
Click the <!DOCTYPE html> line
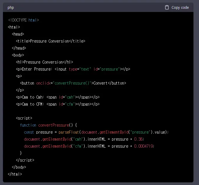pyautogui.click(x=23, y=20)
